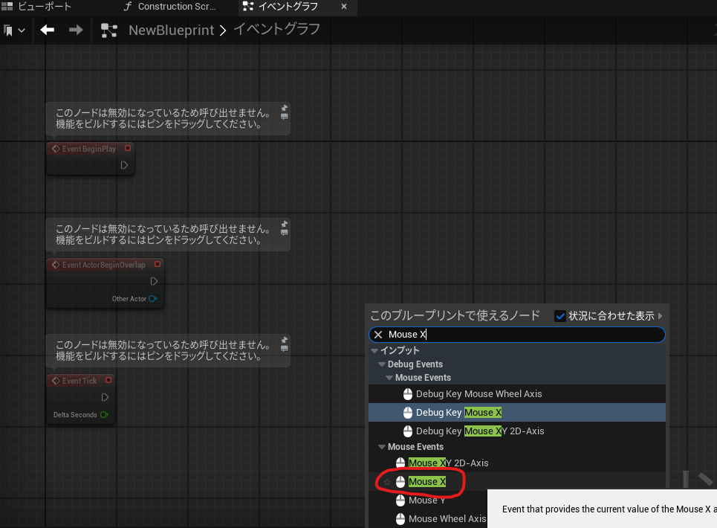Viewport: 717px width, 528px height.
Task: Click the node search input field
Action: click(520, 335)
